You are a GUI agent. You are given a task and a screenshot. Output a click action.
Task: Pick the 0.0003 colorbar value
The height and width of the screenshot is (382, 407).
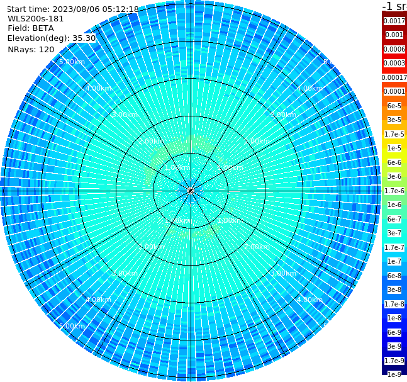coord(394,63)
